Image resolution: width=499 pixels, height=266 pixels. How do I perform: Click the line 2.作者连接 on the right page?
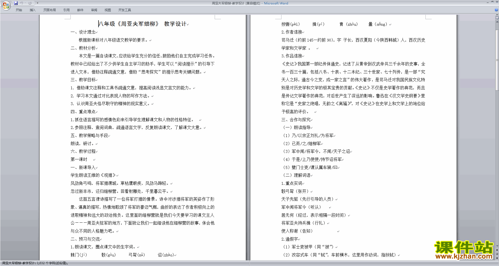292,32
